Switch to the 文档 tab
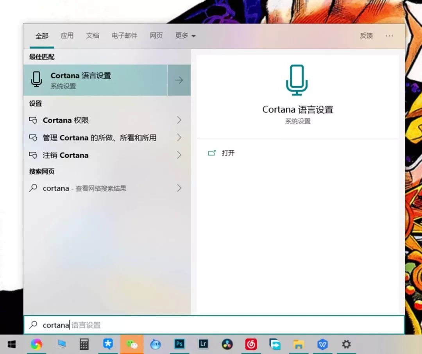422x354 pixels. (x=93, y=35)
